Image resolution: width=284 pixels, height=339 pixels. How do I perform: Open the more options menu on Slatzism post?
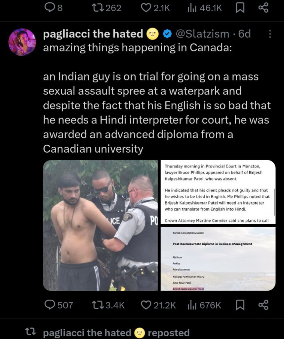click(270, 34)
